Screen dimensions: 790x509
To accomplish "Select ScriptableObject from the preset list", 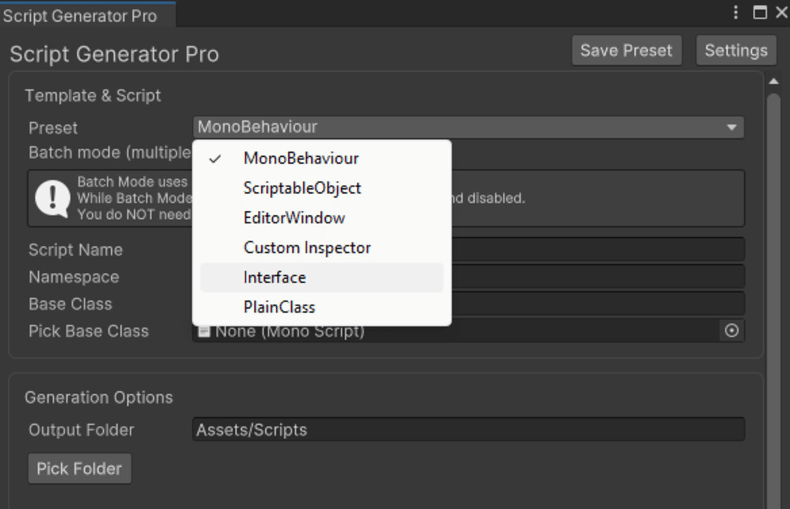I will pyautogui.click(x=302, y=188).
